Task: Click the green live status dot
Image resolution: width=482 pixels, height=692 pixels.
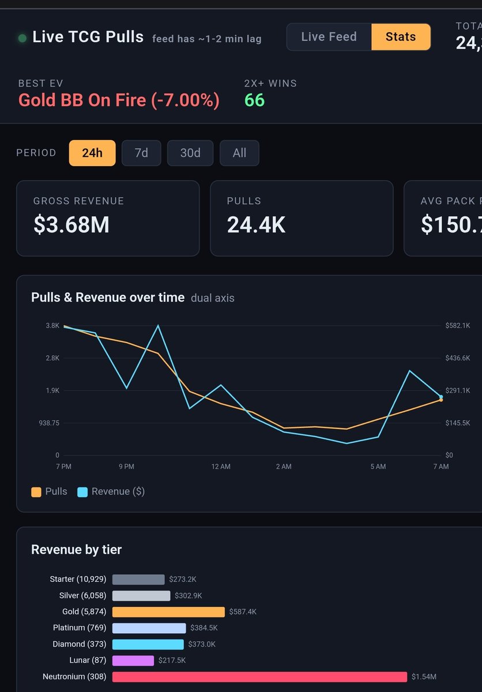Action: [x=22, y=39]
